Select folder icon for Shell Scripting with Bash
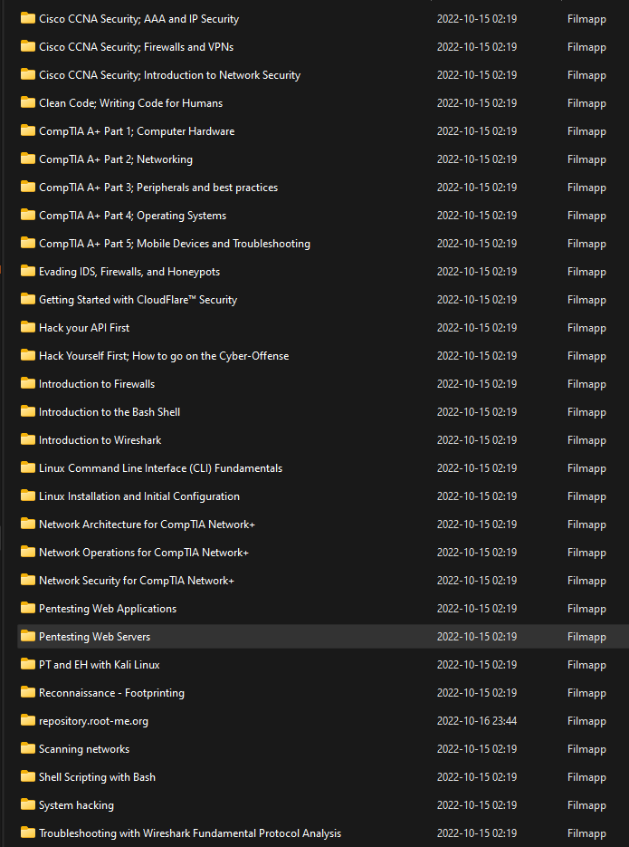Screen dimensions: 629x847 coord(28,776)
